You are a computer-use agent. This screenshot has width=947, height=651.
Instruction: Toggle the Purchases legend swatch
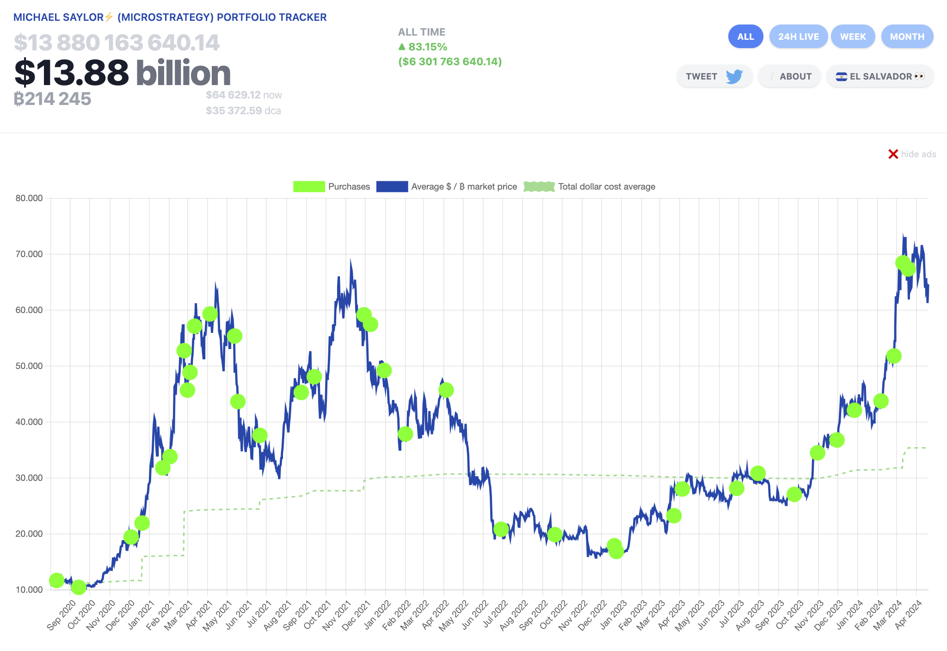tap(309, 186)
